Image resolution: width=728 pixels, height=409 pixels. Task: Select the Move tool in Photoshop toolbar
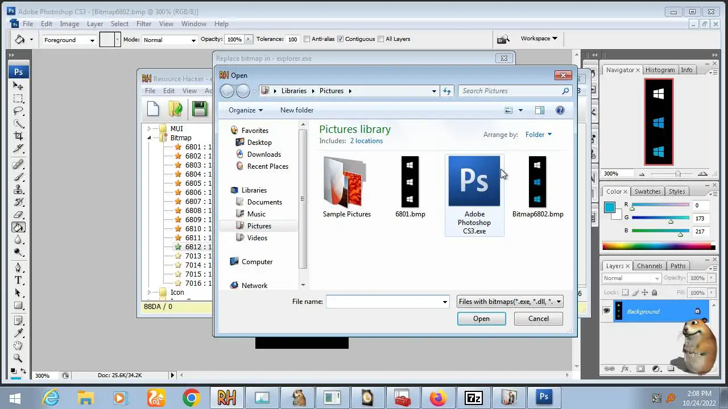click(x=18, y=86)
